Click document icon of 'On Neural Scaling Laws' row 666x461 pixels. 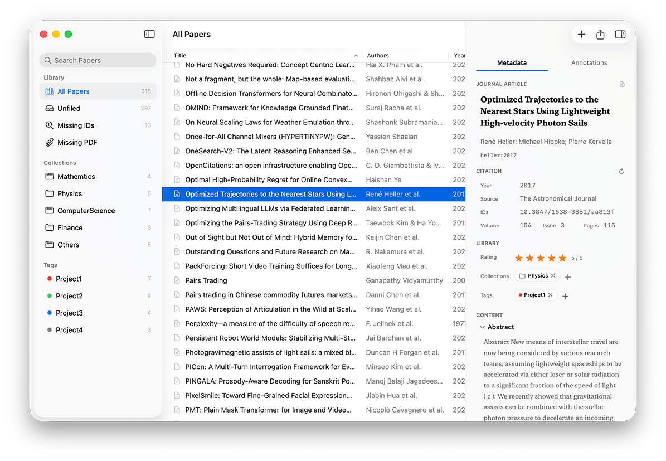(x=177, y=123)
